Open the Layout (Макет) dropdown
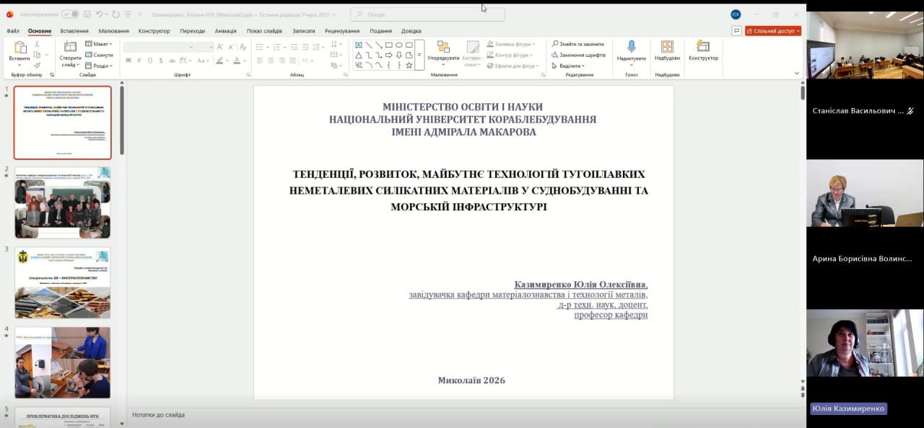 [97, 44]
